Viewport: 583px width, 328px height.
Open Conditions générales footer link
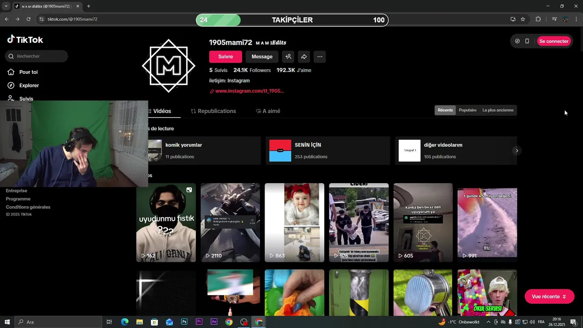tap(28, 207)
